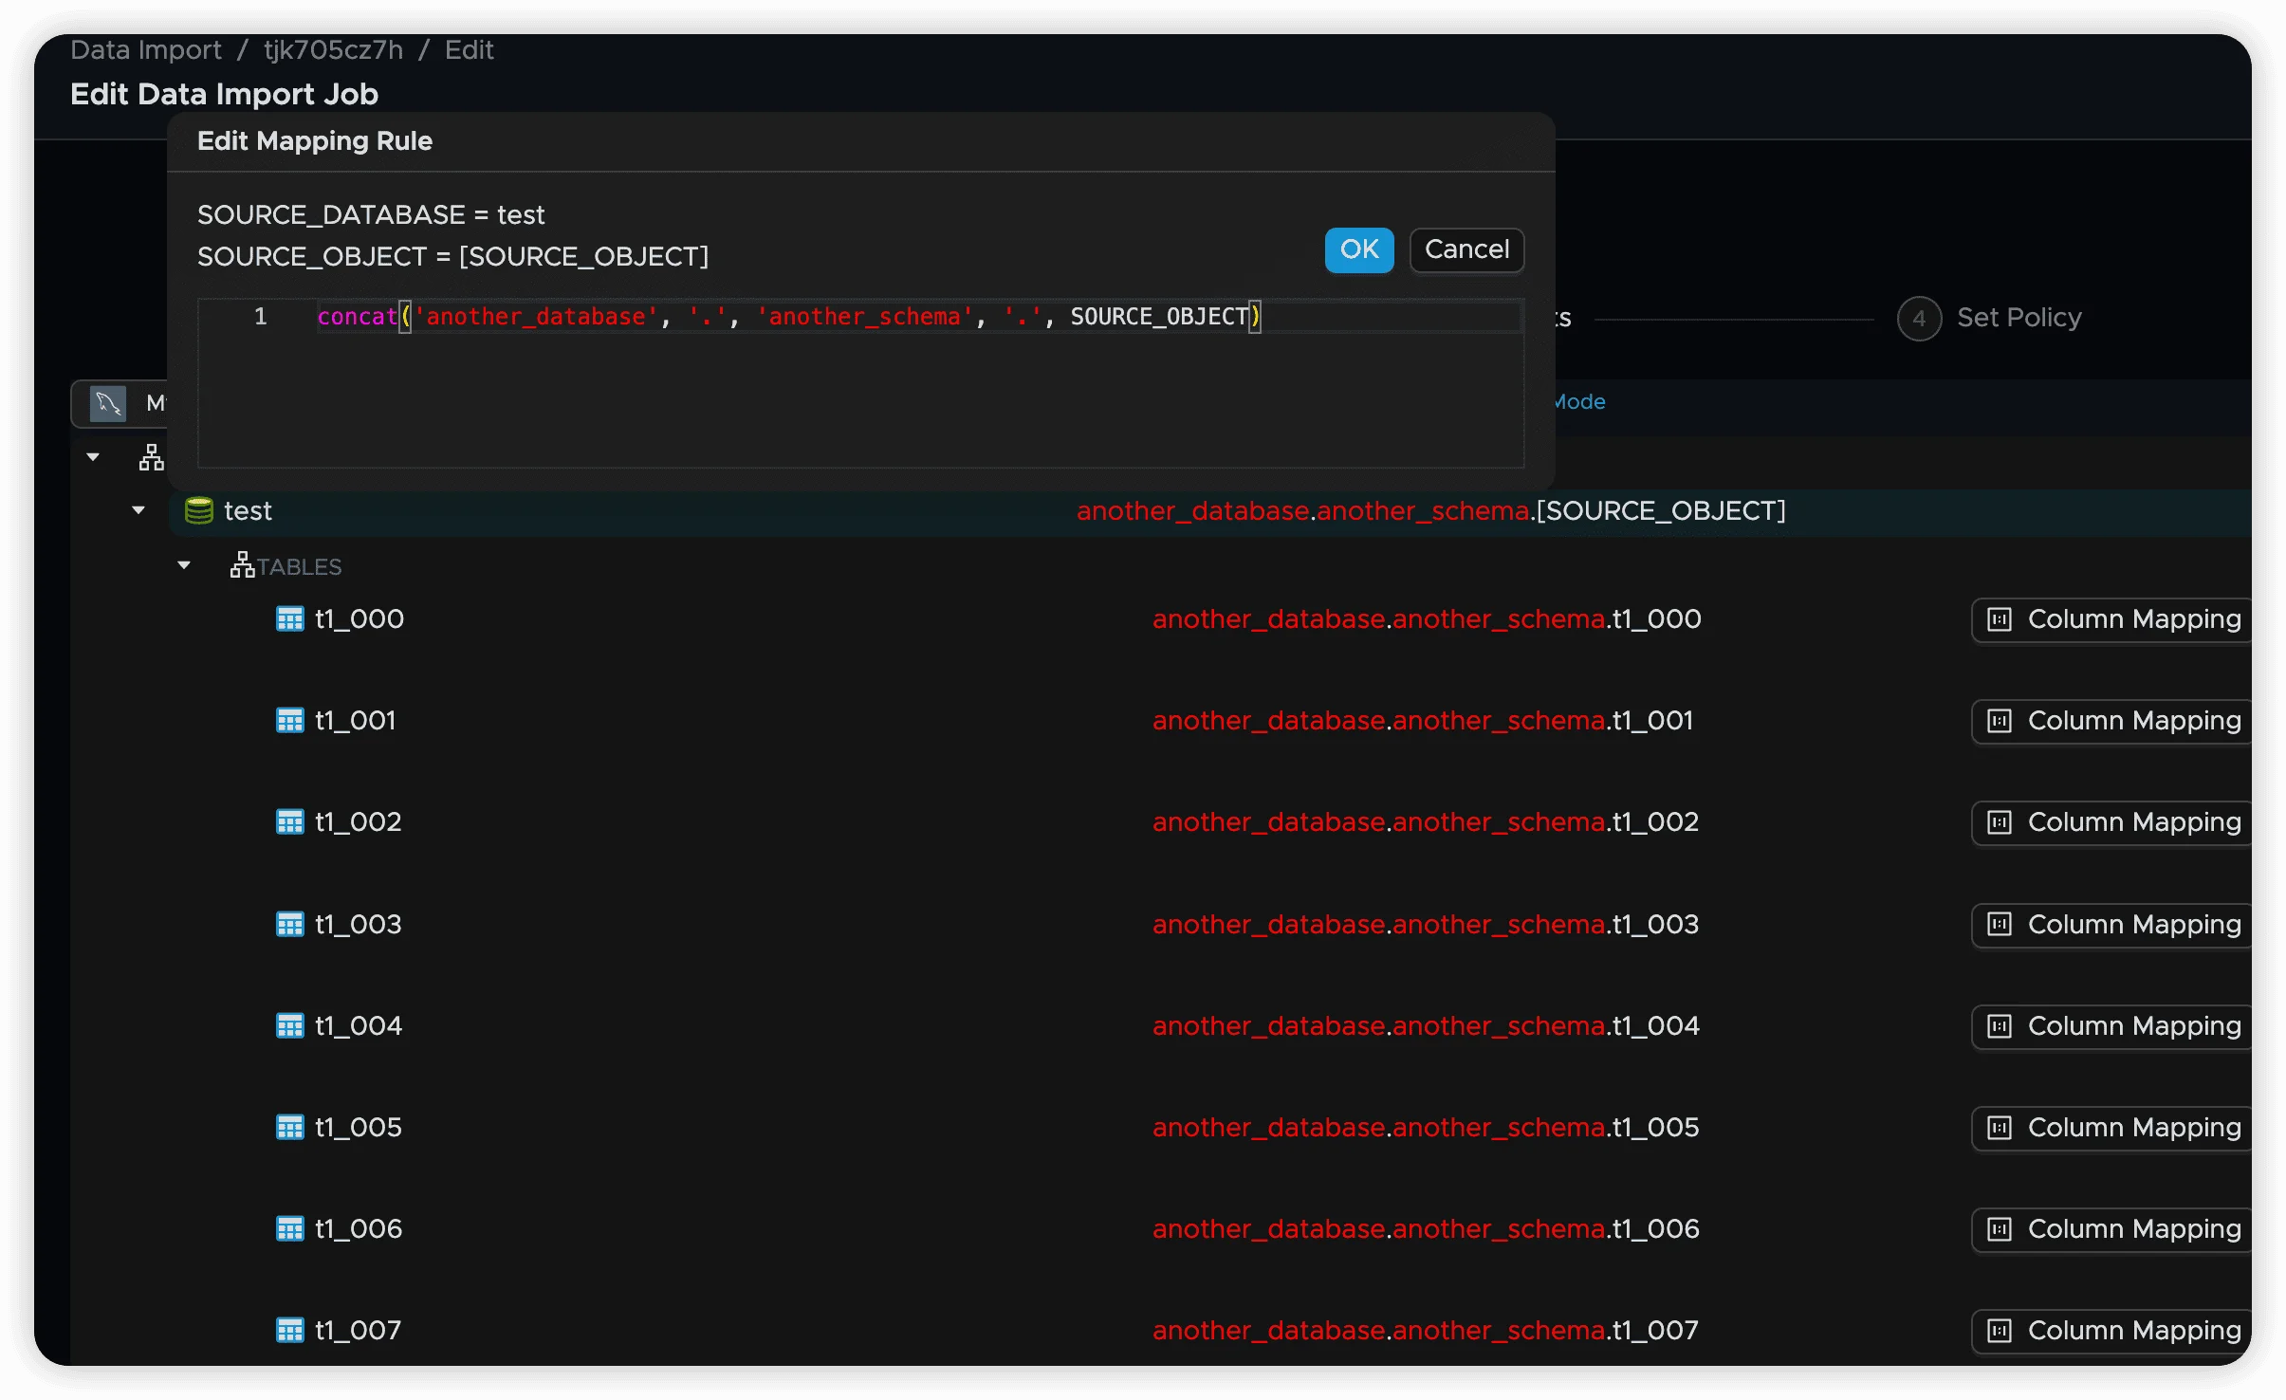Click table icon for t1_000

click(289, 619)
